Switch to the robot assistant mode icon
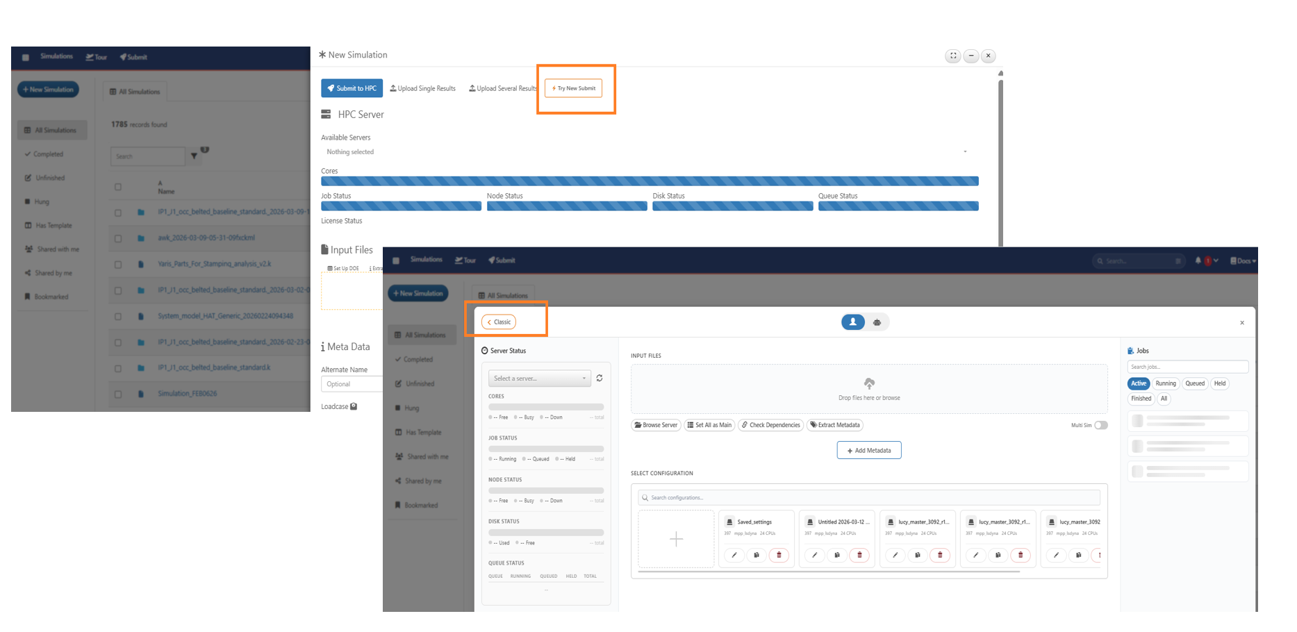 point(877,322)
